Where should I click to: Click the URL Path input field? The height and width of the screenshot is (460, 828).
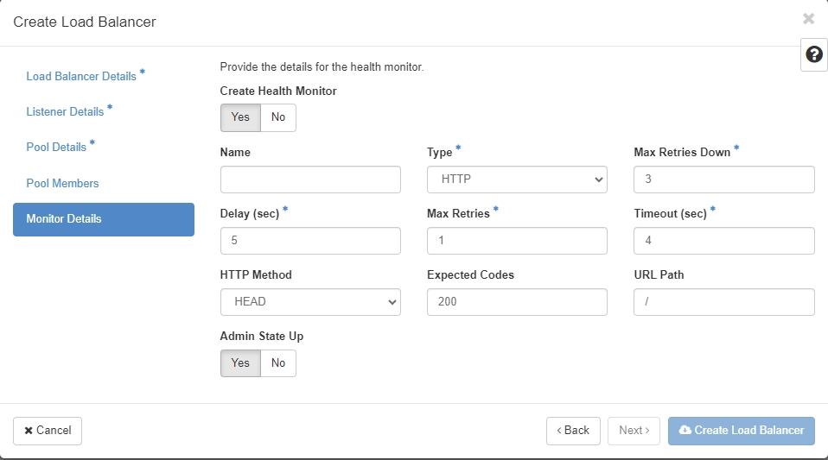[x=723, y=302]
